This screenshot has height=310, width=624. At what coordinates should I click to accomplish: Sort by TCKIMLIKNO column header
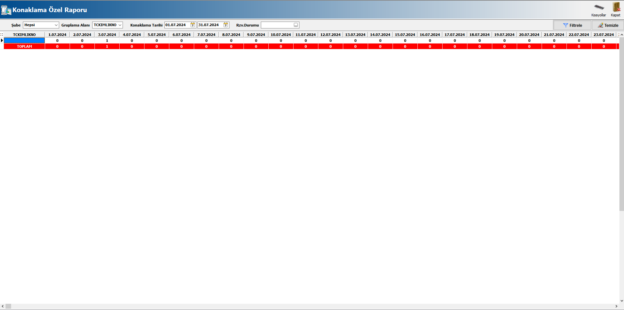24,34
